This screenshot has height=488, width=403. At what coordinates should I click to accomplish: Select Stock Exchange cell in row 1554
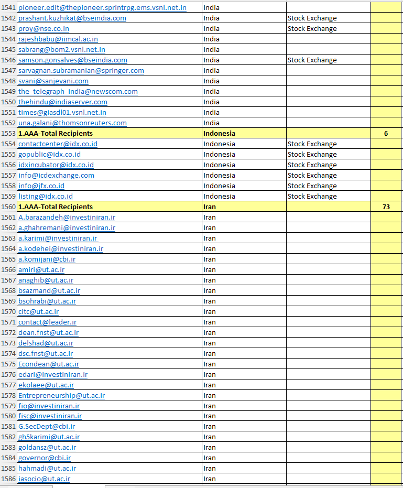point(328,144)
